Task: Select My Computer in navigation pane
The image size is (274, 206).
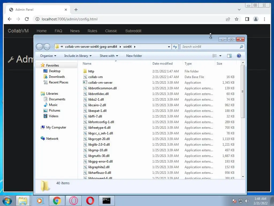Action: [56, 127]
